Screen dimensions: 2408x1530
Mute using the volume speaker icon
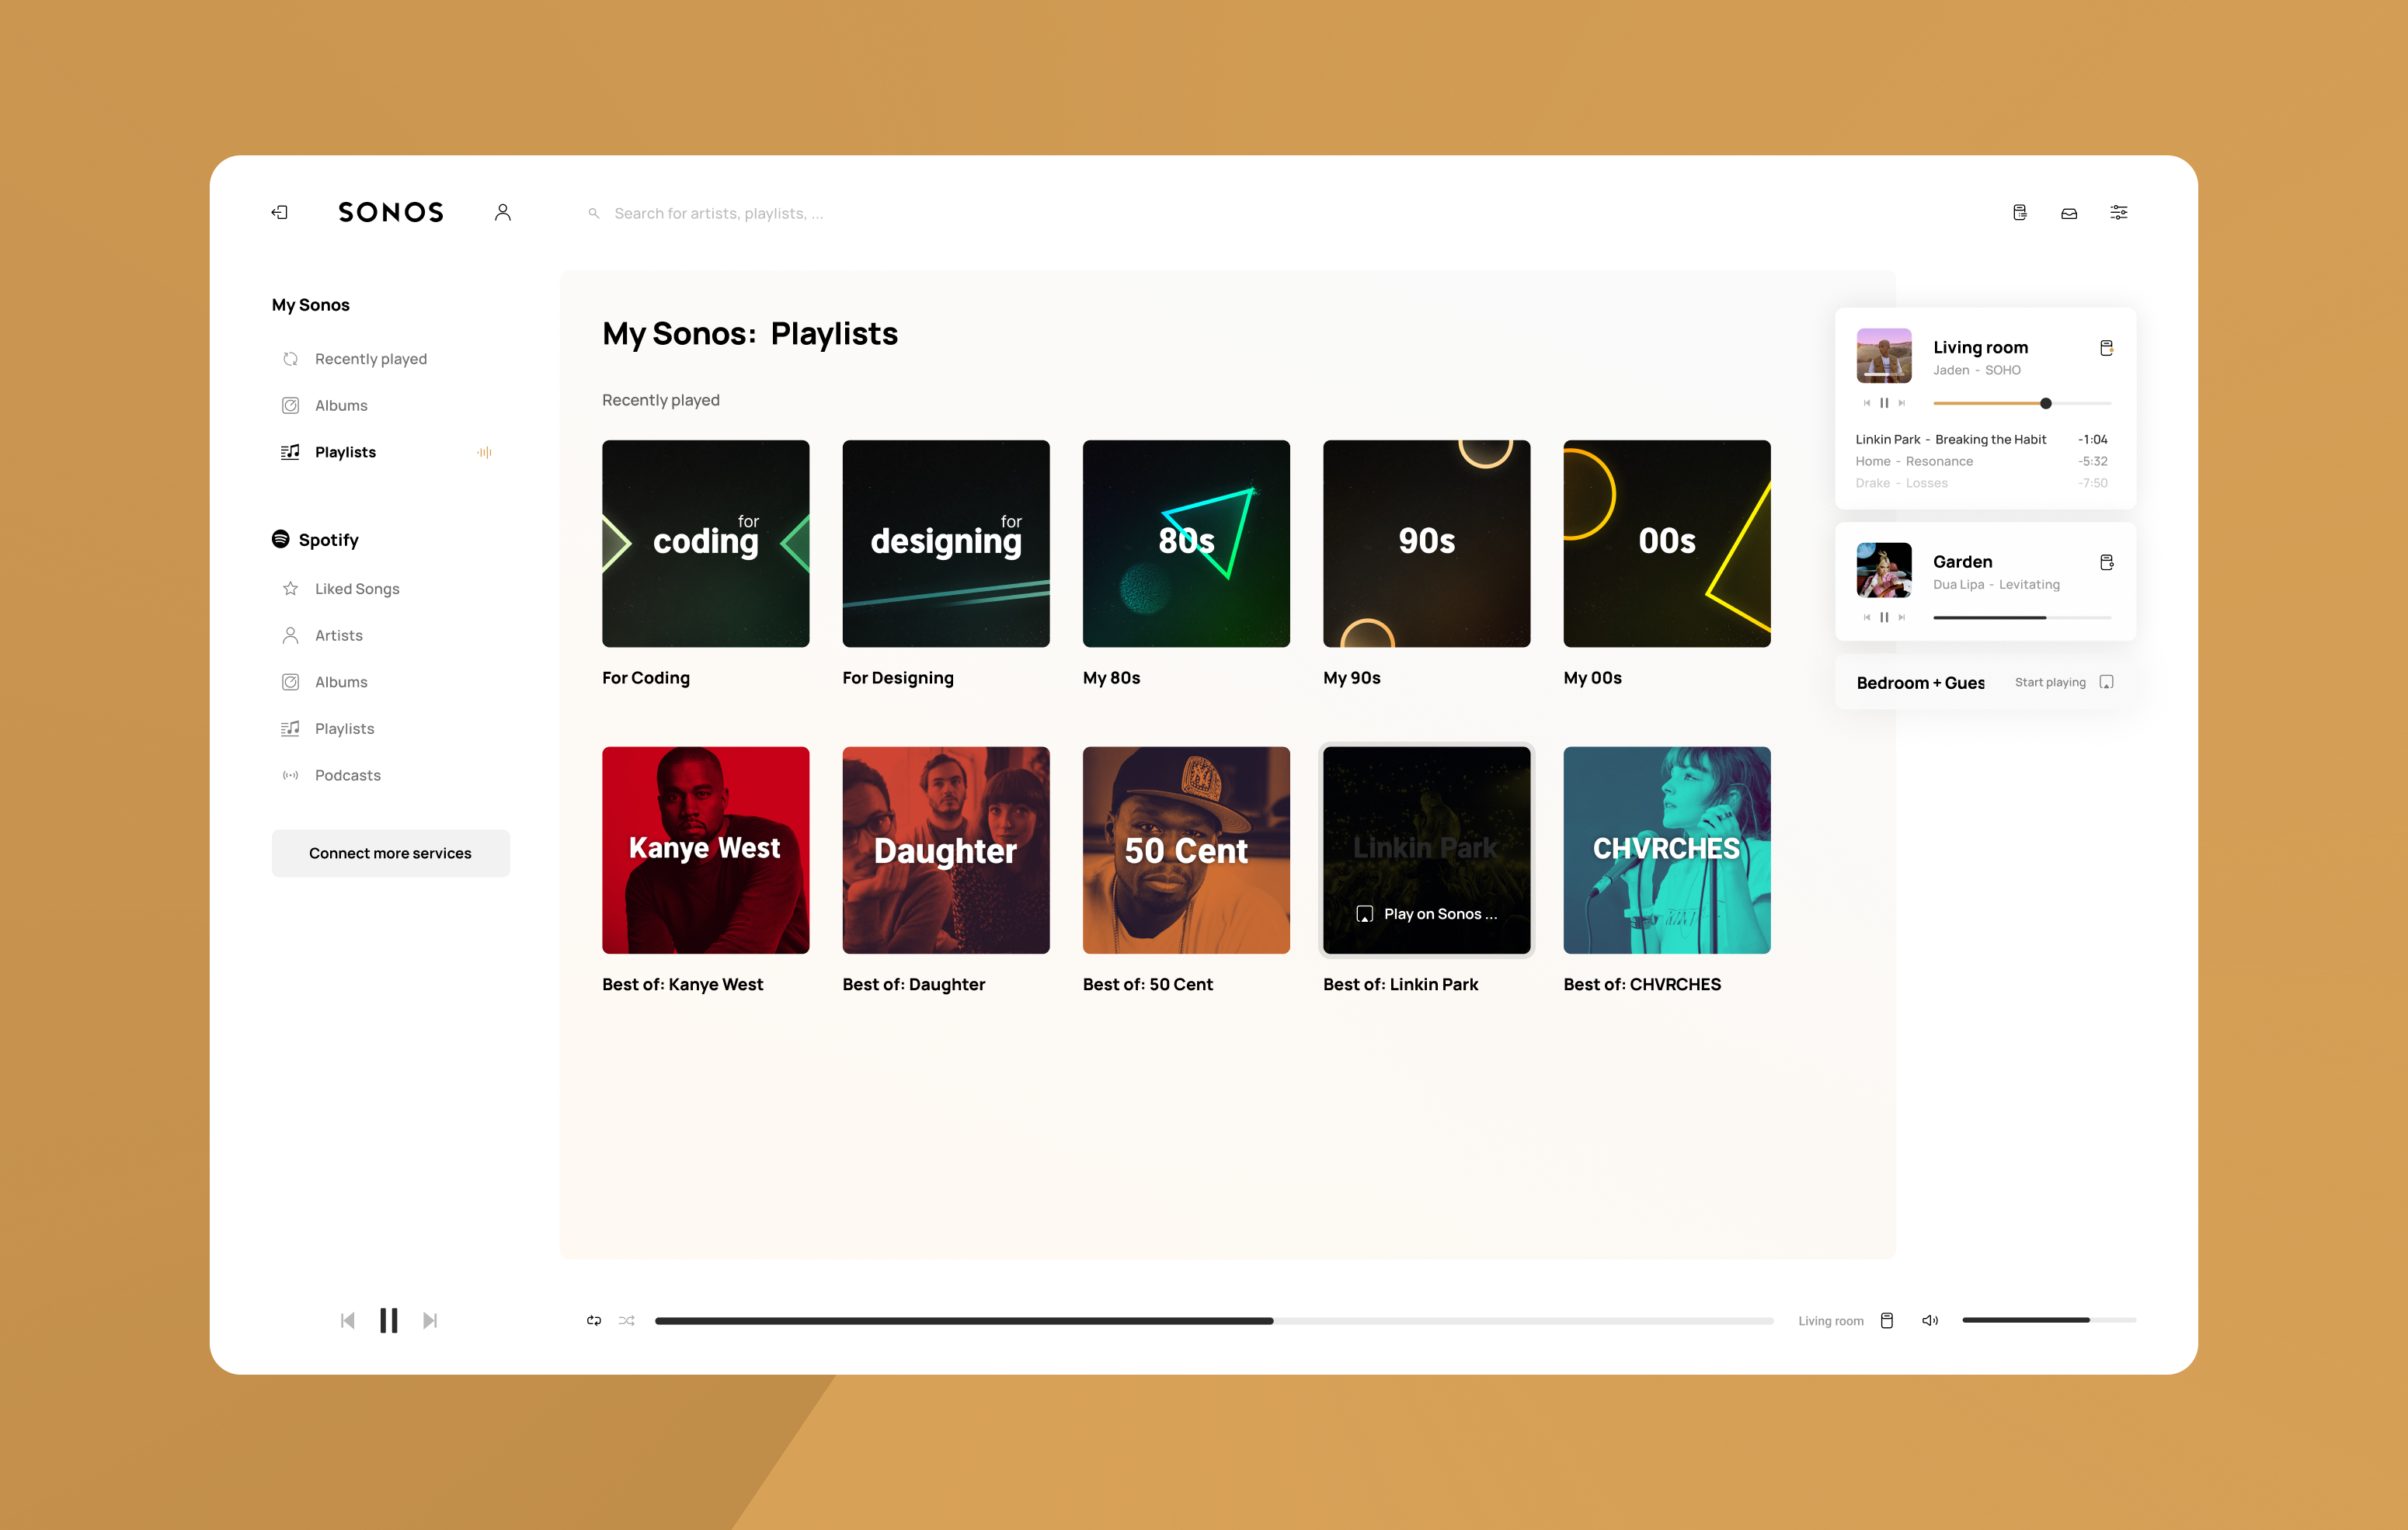pos(1930,1320)
